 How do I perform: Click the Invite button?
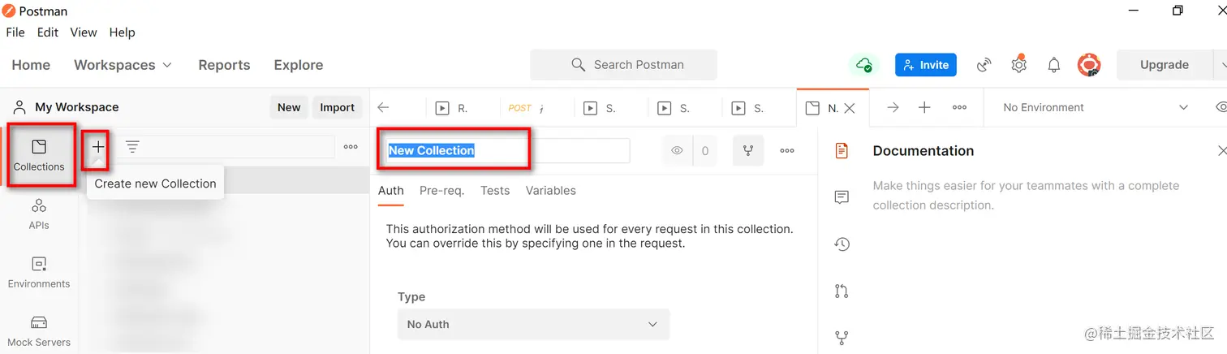[926, 65]
